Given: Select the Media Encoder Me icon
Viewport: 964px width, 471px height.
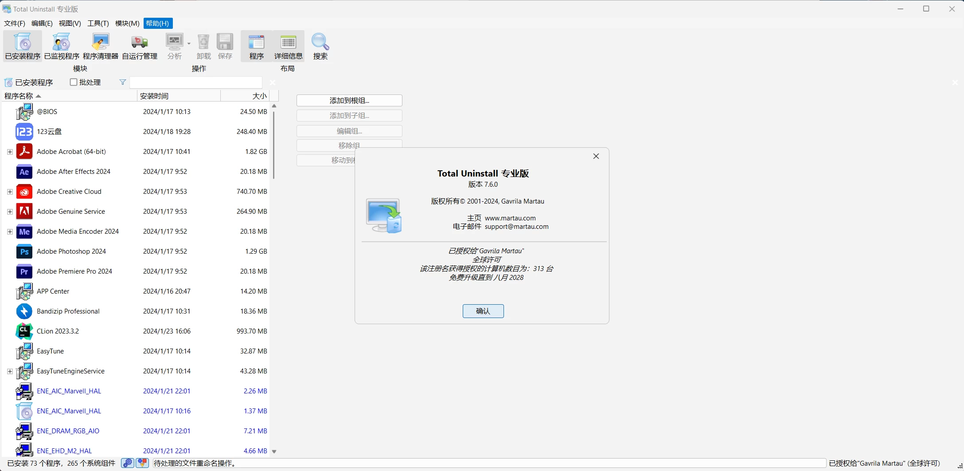Looking at the screenshot, I should (x=24, y=232).
